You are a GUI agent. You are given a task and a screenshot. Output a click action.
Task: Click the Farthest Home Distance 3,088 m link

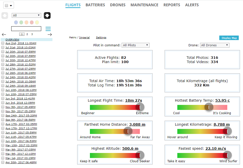click(x=137, y=124)
